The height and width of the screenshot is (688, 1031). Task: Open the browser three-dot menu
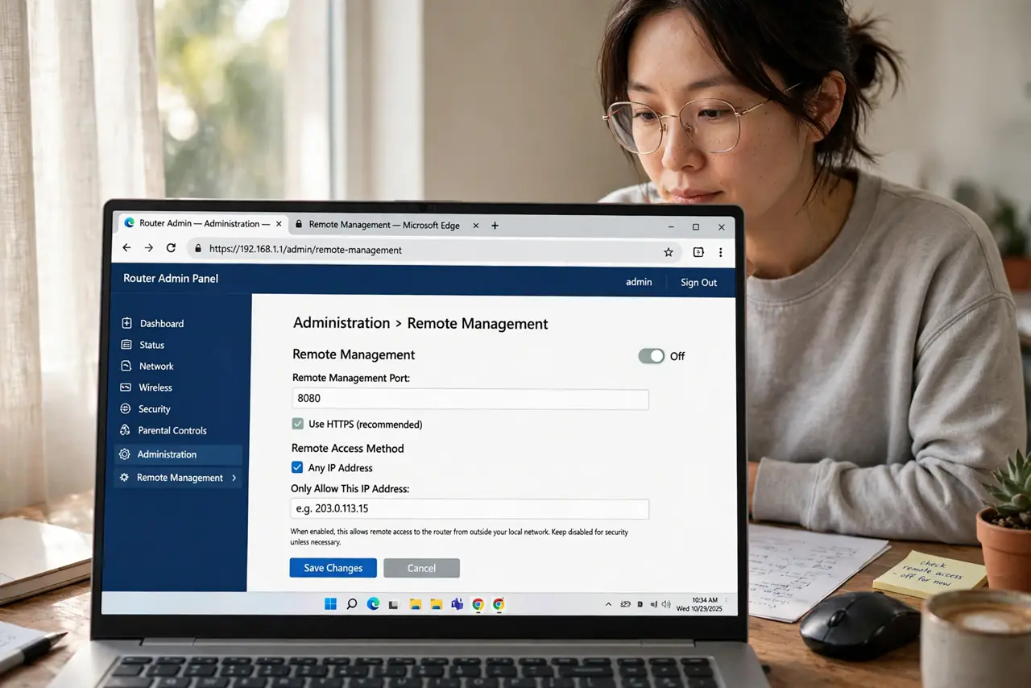(x=720, y=252)
